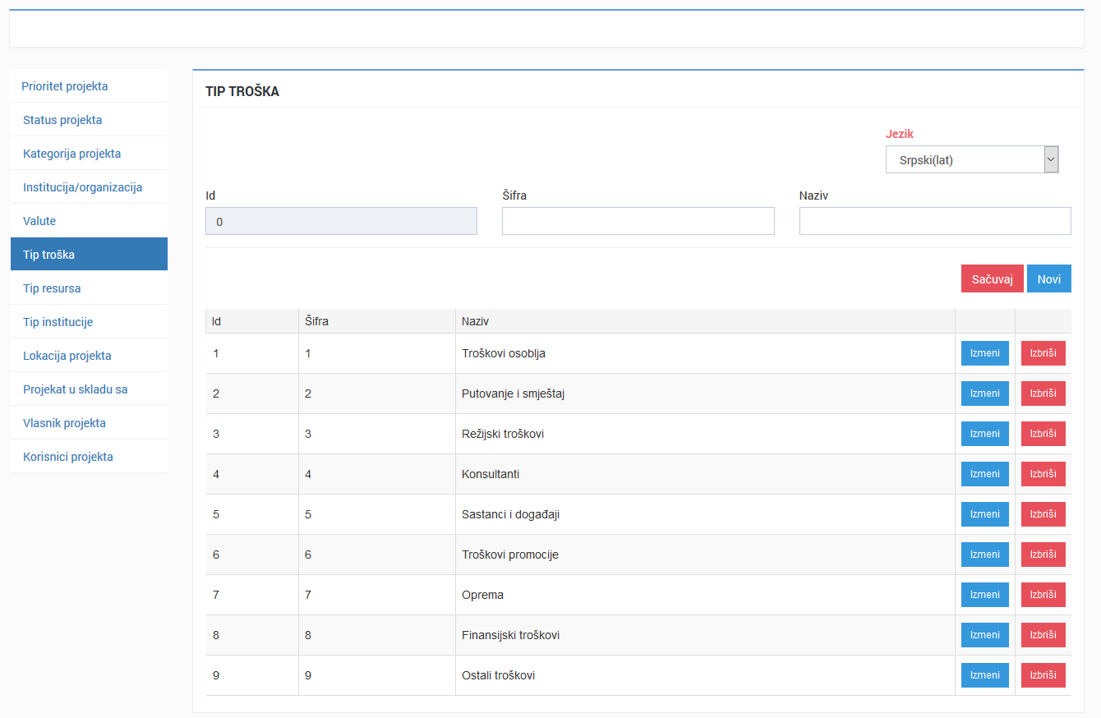
Task: Go to Status projekta menu item
Action: coord(62,120)
